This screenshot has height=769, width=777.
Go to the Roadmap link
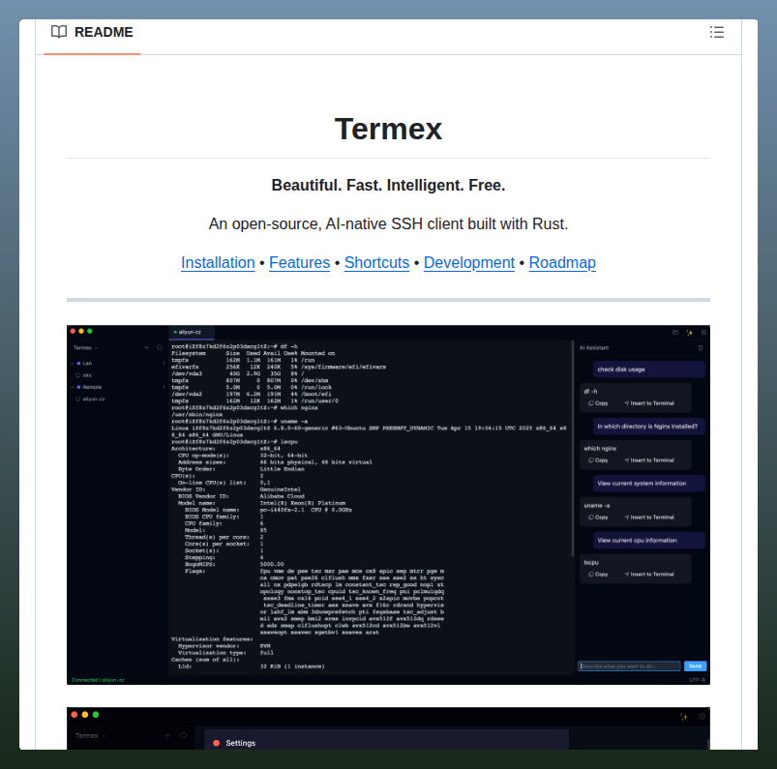point(562,262)
